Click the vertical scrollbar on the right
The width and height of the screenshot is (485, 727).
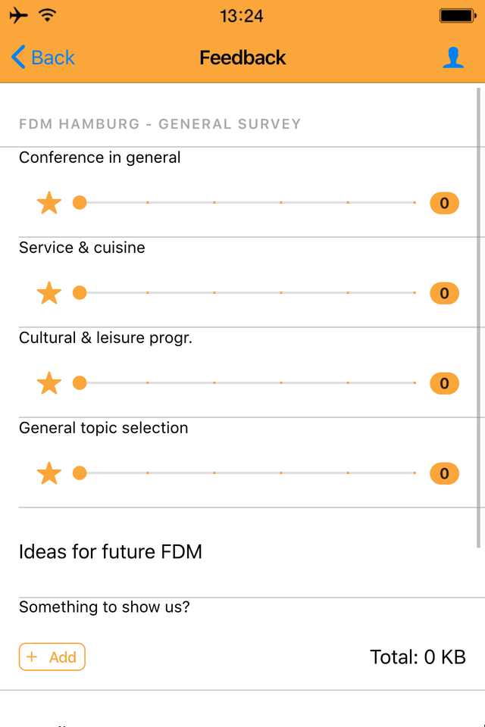tap(479, 318)
